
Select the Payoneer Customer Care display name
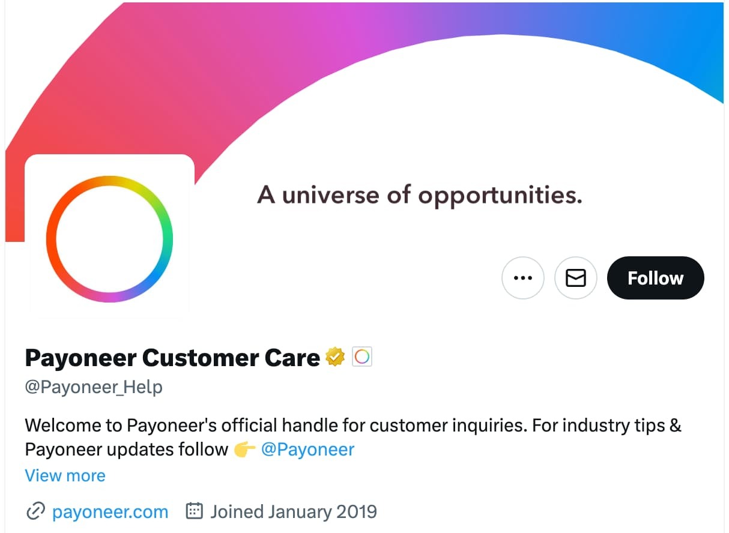tap(171, 357)
